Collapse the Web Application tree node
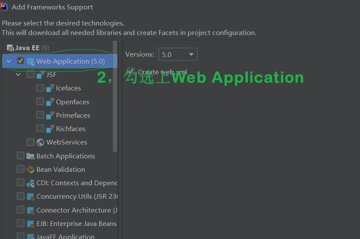This screenshot has height=239, width=360. point(9,61)
